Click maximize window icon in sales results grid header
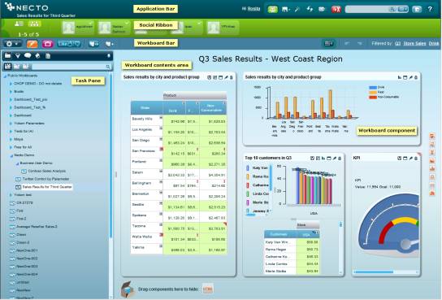This screenshot has width=442, height=300. [221, 77]
